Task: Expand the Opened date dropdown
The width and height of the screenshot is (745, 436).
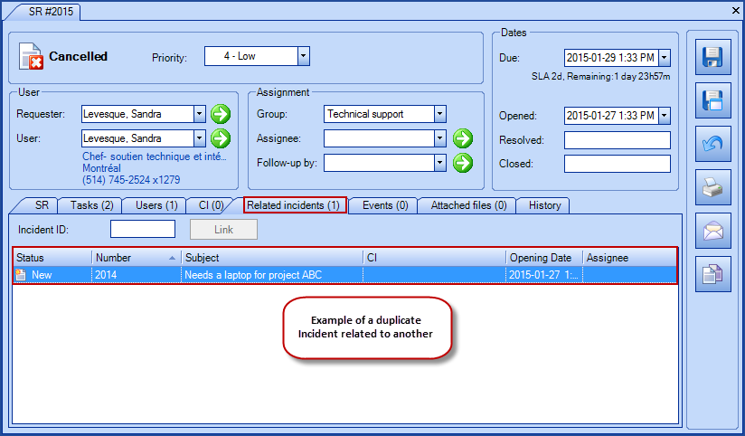Action: [x=665, y=115]
